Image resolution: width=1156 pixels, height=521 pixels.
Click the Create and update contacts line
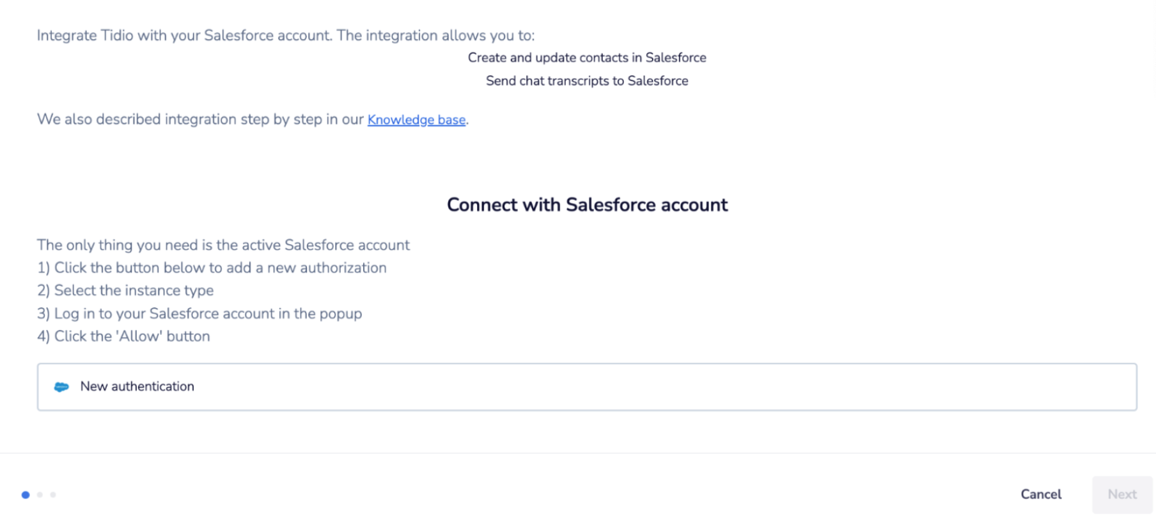tap(587, 58)
